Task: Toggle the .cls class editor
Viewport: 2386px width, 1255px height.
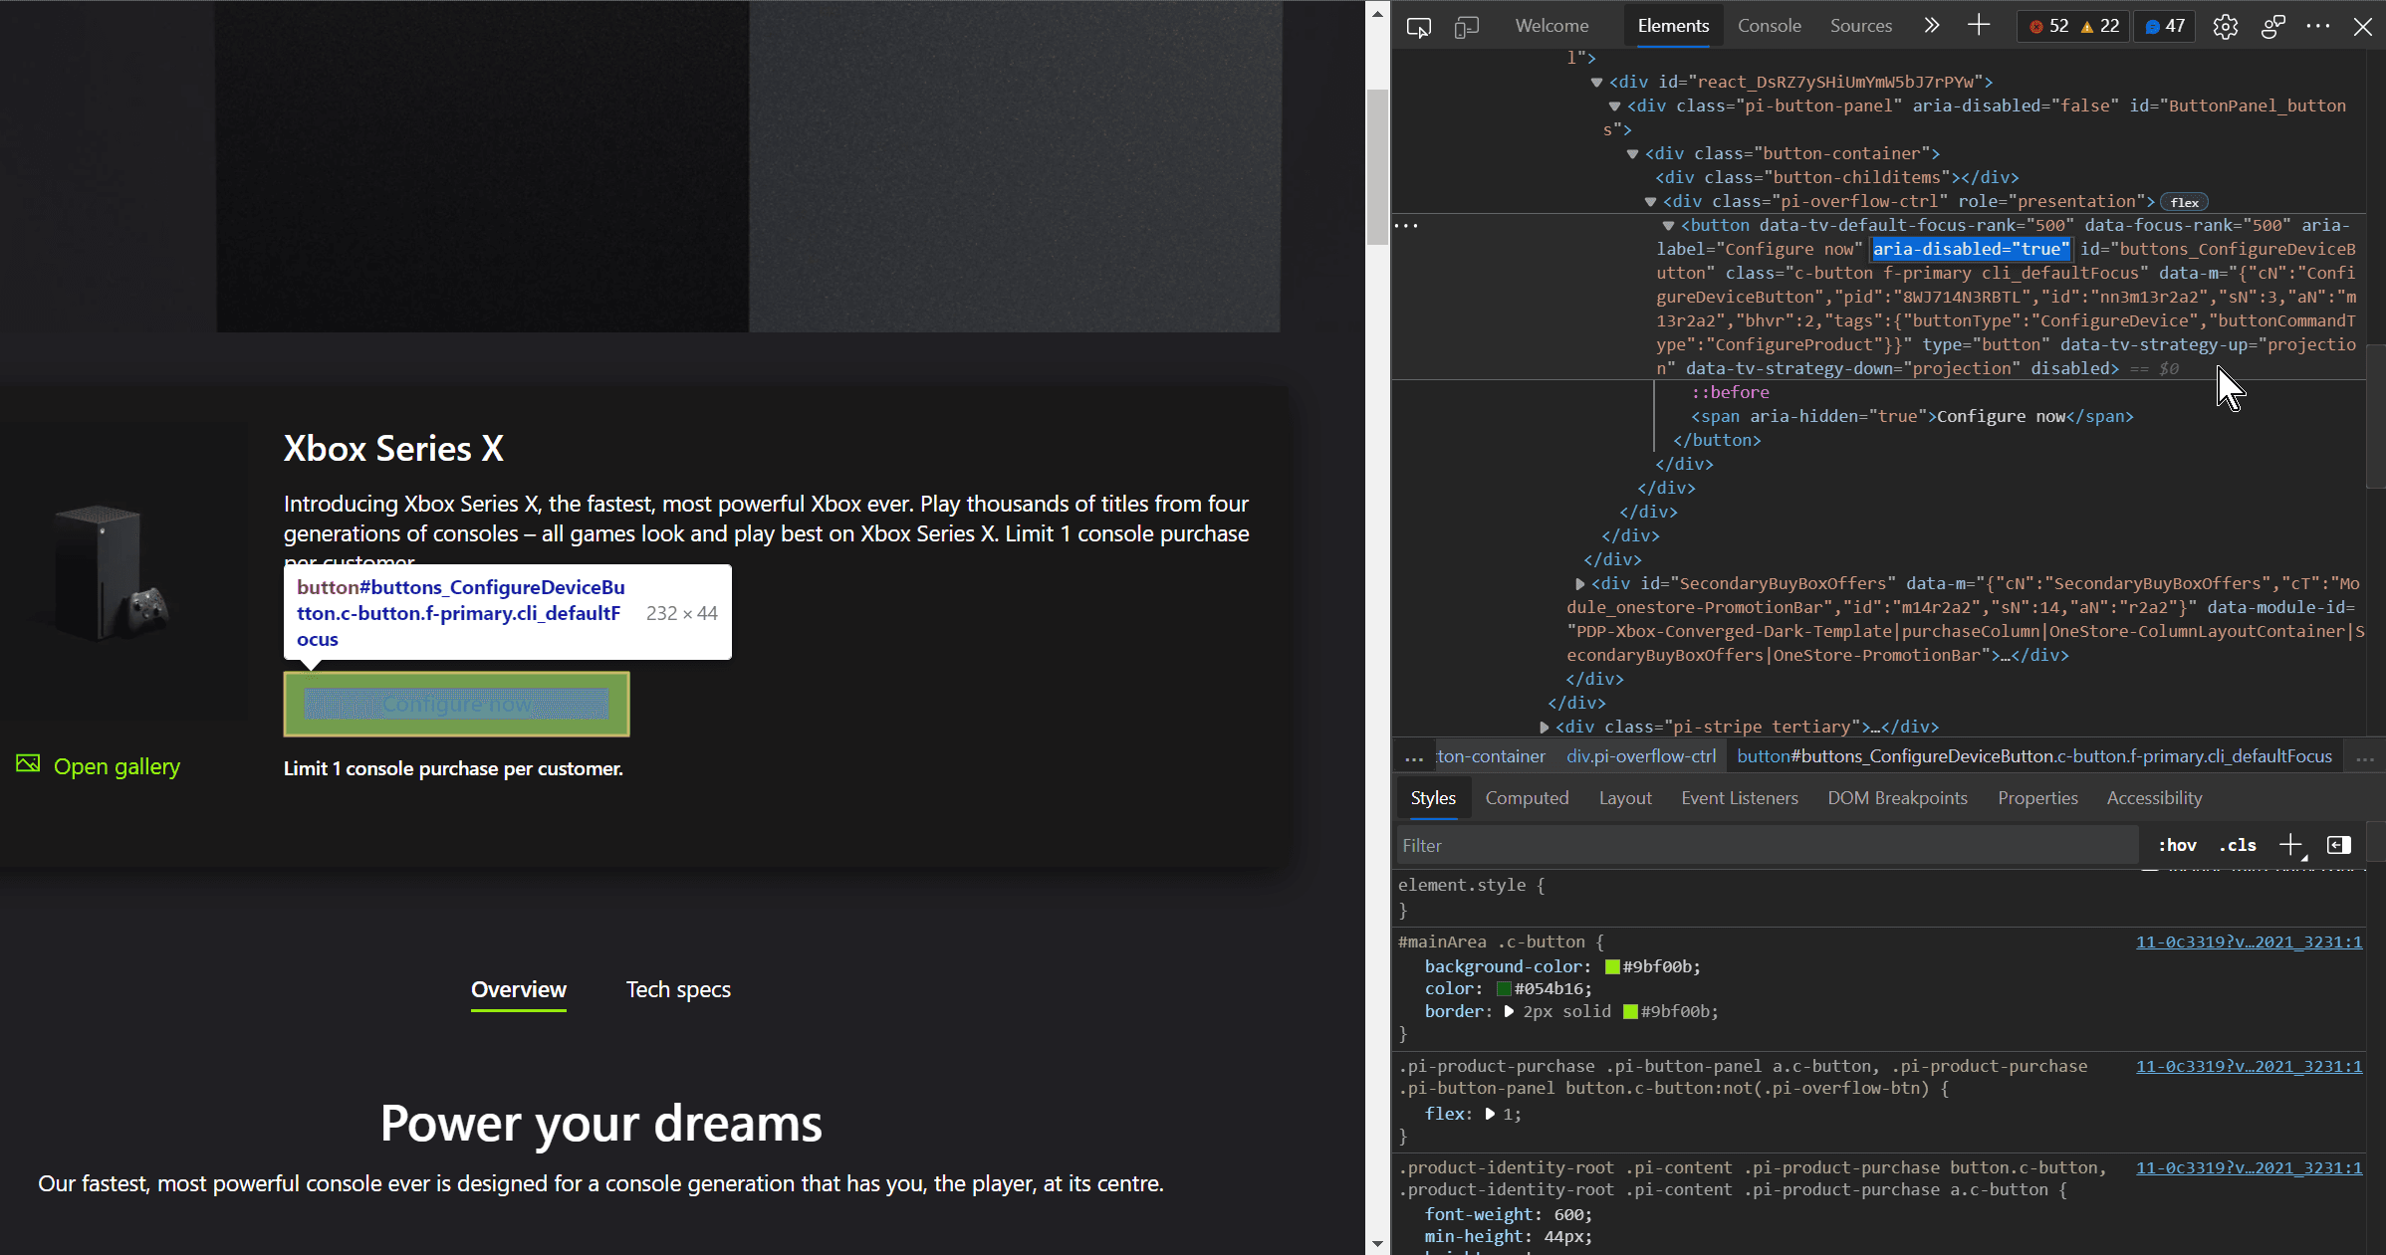Action: point(2238,845)
